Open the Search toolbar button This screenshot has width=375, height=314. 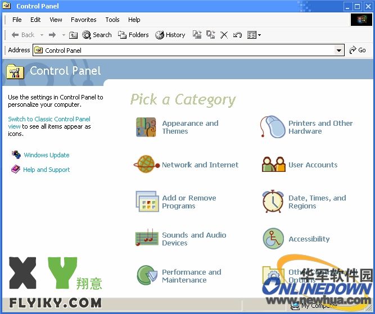click(97, 35)
